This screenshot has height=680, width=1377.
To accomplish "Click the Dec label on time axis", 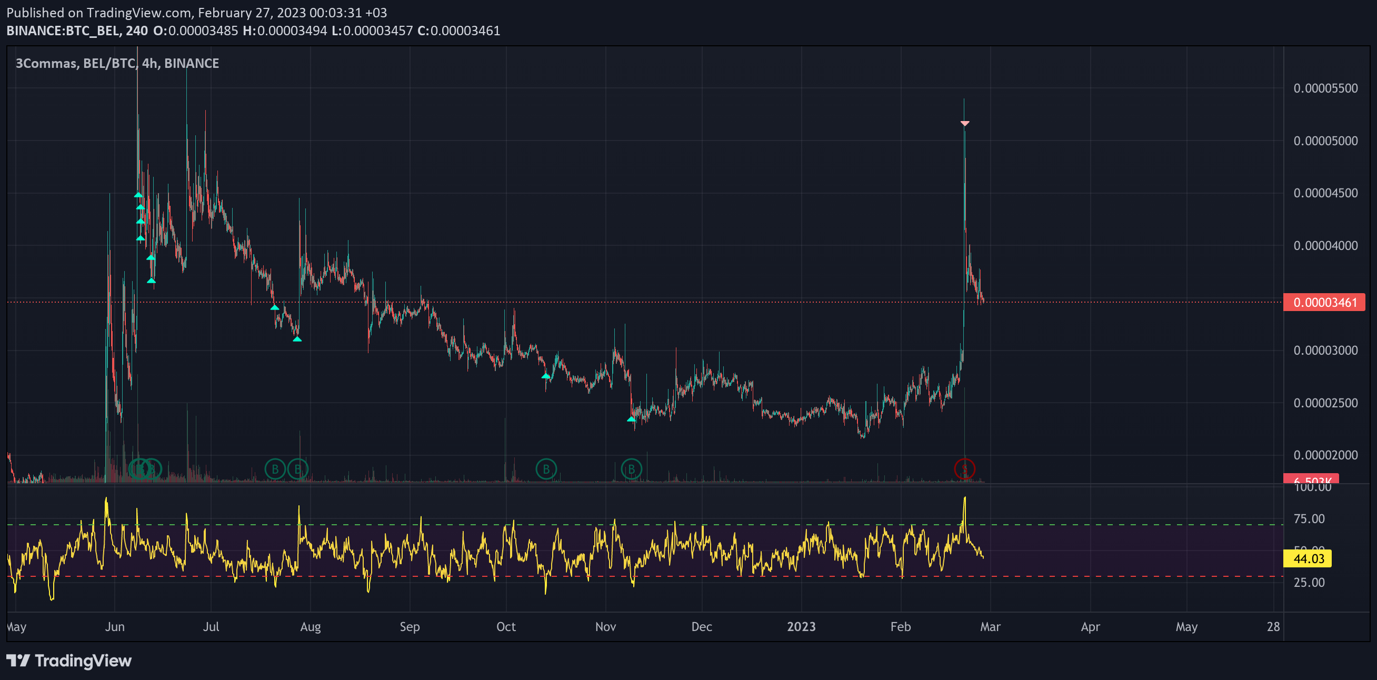I will pos(702,626).
